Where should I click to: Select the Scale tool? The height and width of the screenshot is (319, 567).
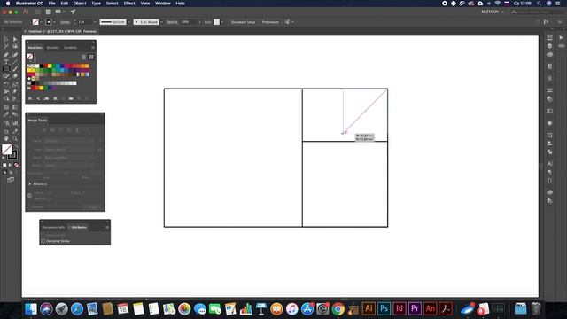point(15,83)
